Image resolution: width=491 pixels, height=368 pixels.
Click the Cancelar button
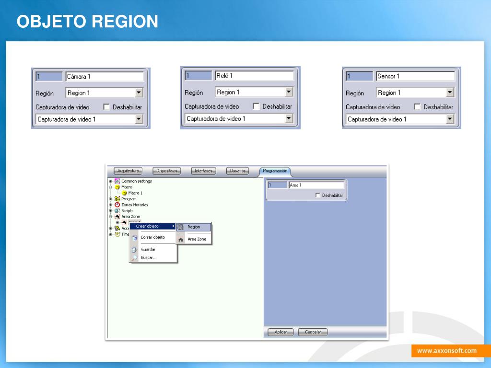(x=313, y=332)
